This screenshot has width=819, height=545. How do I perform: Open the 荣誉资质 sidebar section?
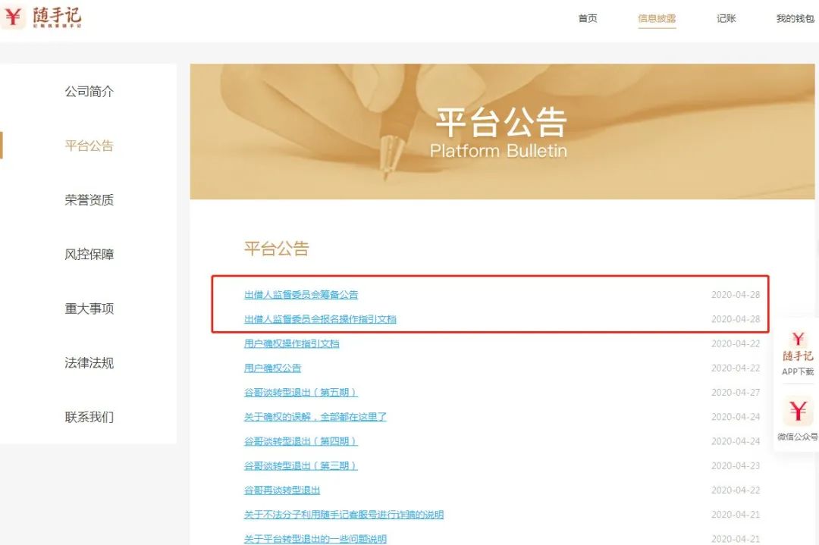pyautogui.click(x=89, y=199)
